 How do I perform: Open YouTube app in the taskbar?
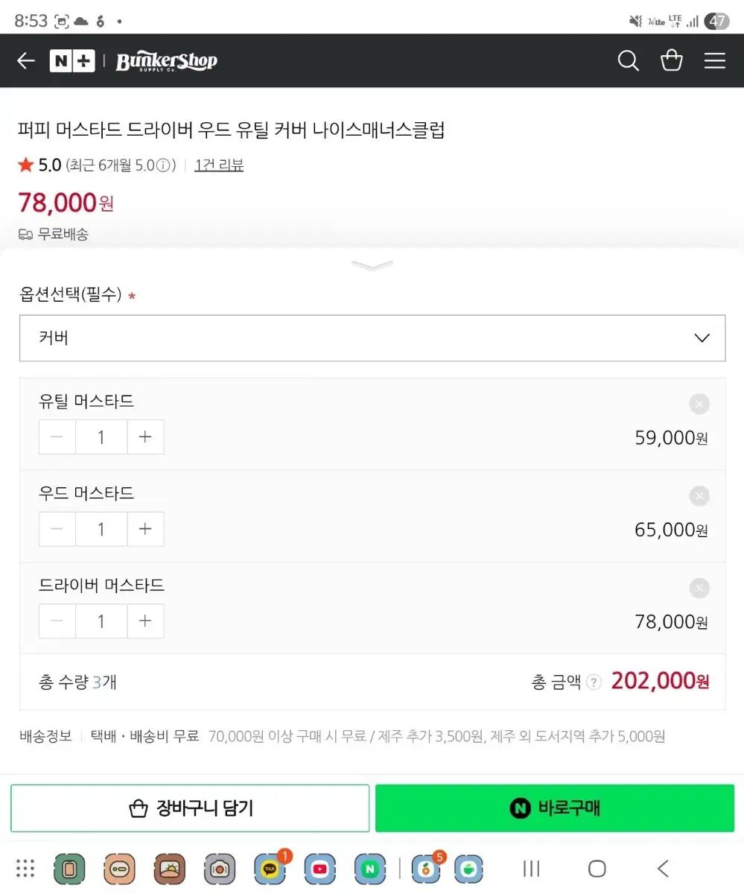319,869
